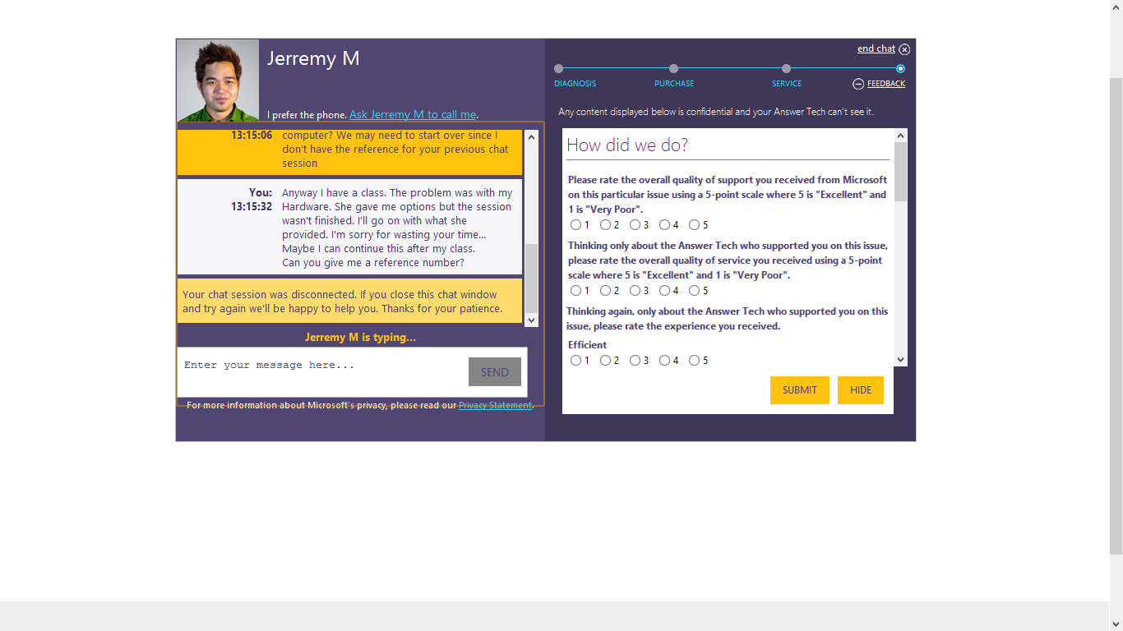Click the survey panel scrollbar thumb

900,172
